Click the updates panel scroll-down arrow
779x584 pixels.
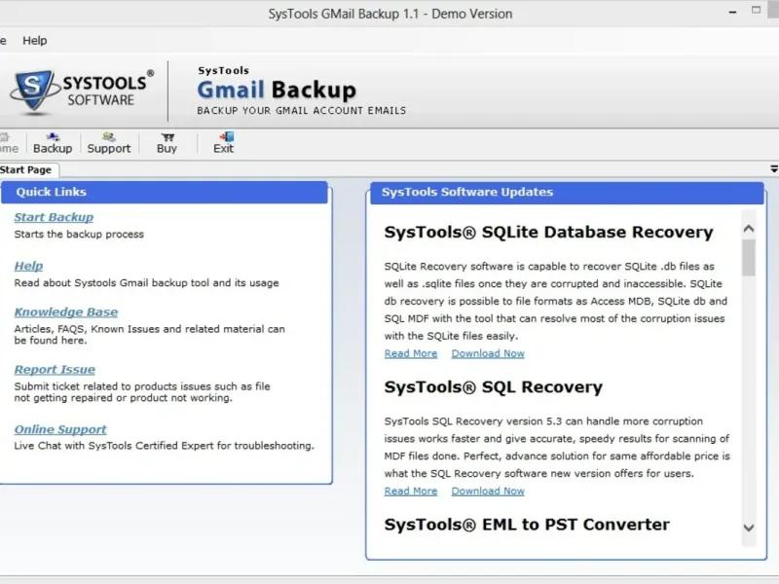(x=749, y=528)
